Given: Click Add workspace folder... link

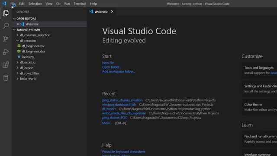Looking at the screenshot, I should [119, 71].
